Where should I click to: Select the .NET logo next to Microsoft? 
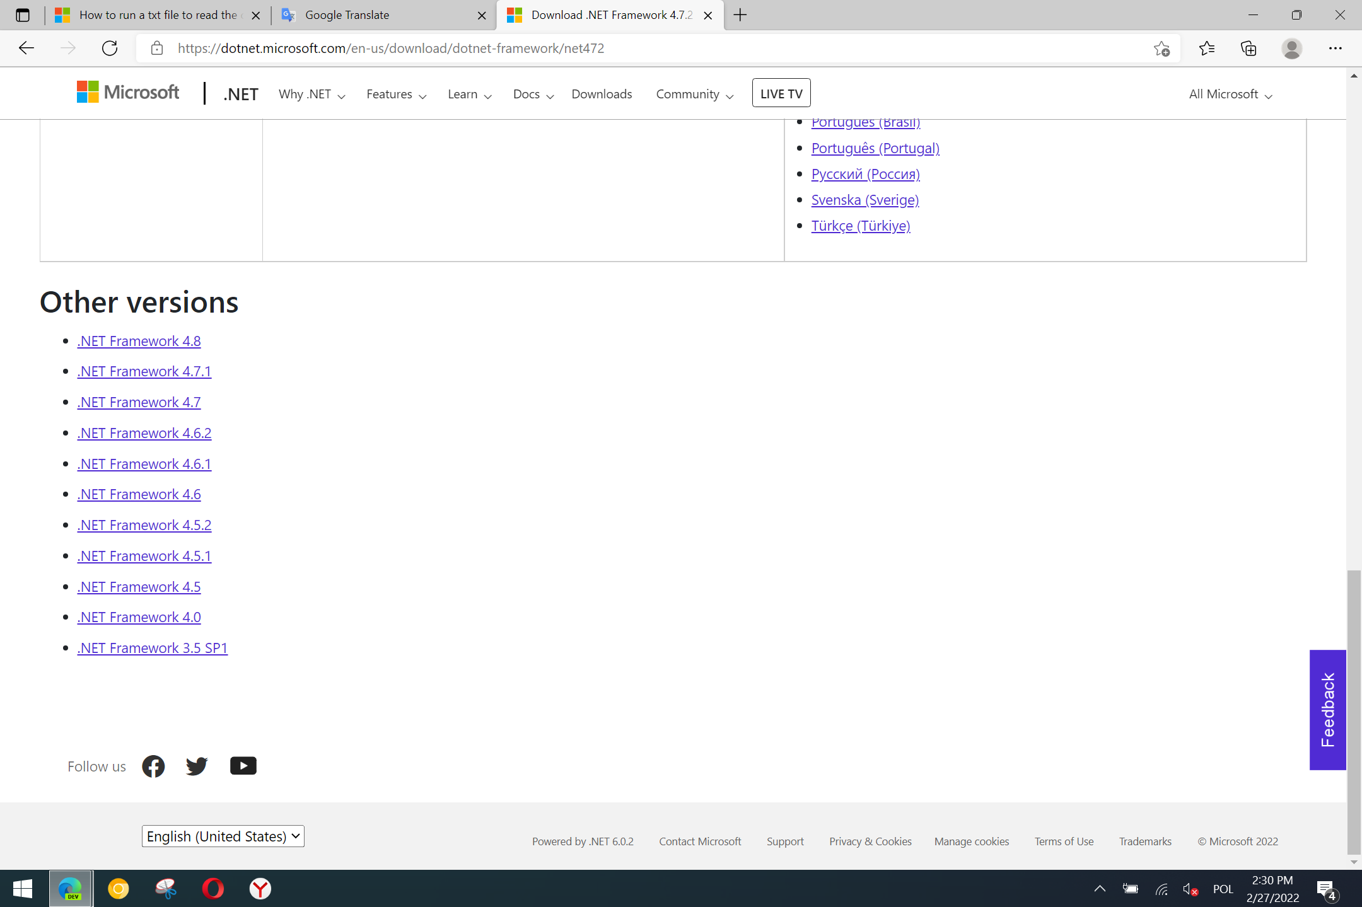point(240,93)
